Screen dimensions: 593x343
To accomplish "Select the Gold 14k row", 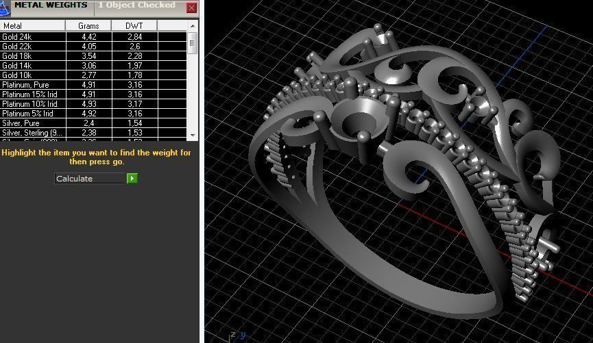I will (93, 65).
